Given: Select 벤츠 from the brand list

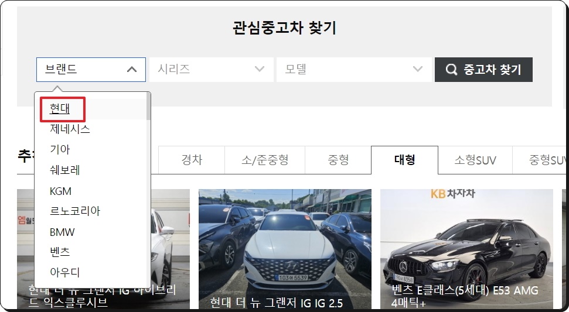Looking at the screenshot, I should [60, 252].
